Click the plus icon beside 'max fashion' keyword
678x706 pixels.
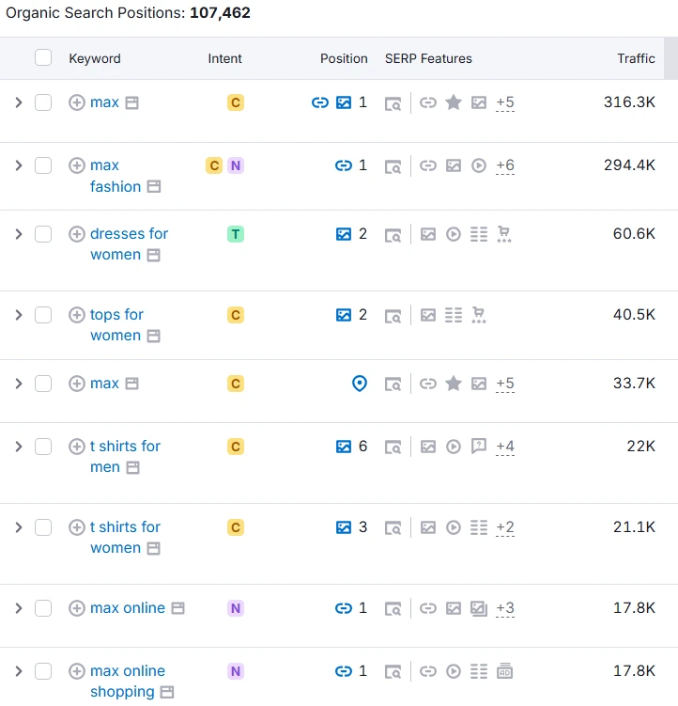[77, 165]
